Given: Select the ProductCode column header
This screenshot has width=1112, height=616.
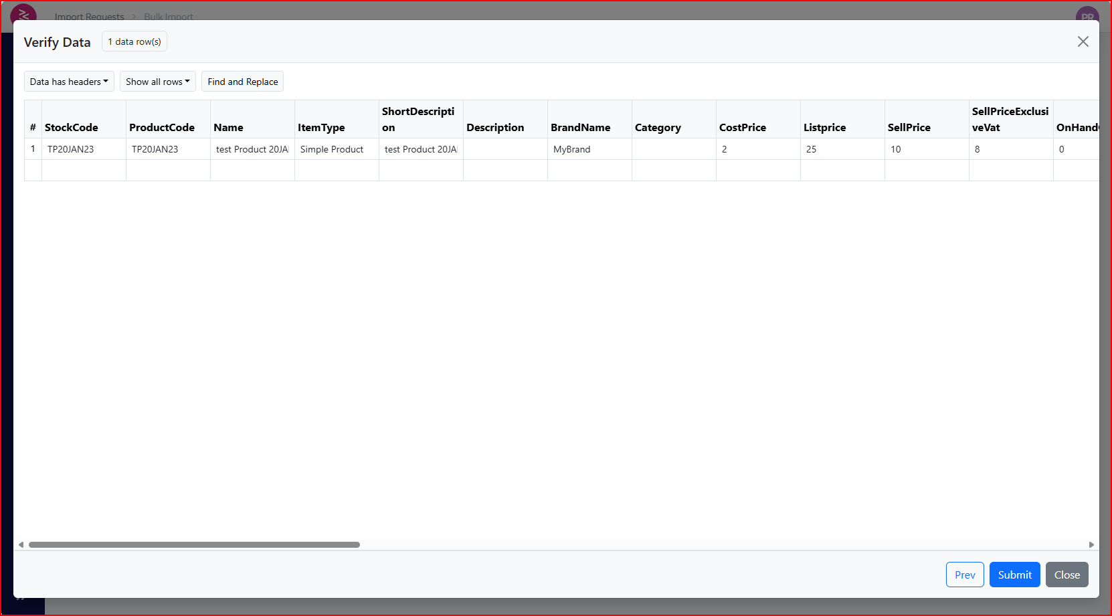Looking at the screenshot, I should coord(162,127).
